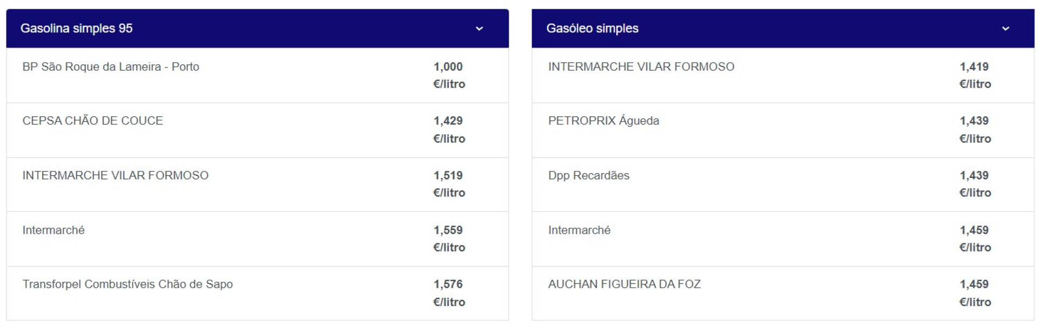Click Intermarché entry priced 1,559

[54, 230]
